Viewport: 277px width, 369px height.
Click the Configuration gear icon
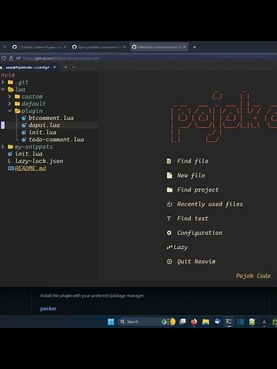click(x=169, y=233)
